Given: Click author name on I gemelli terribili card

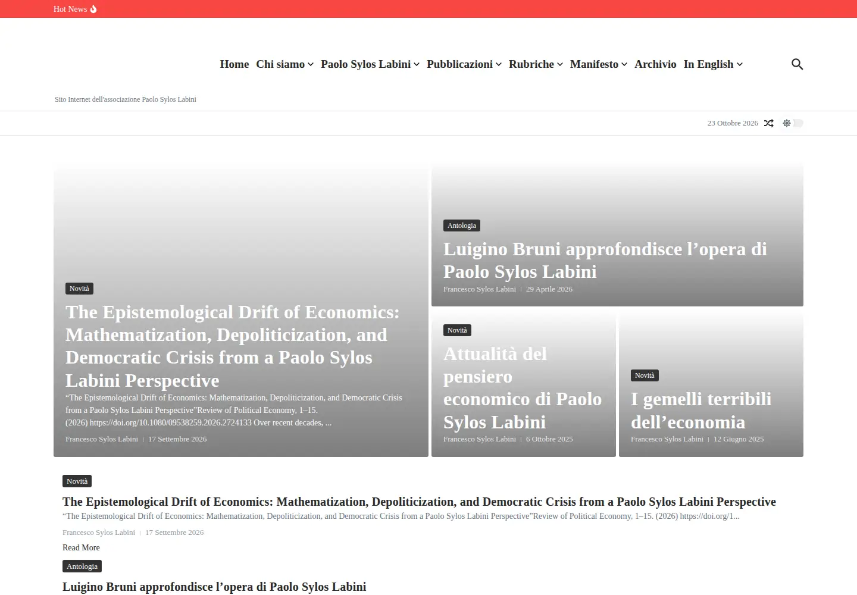Looking at the screenshot, I should point(667,439).
